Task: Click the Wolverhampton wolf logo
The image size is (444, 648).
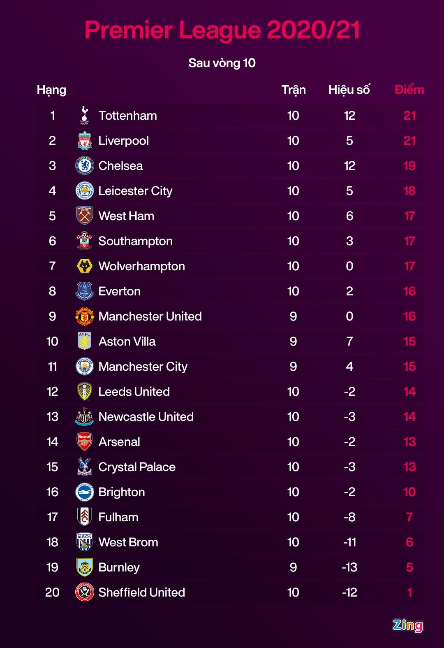Action: coord(85,266)
